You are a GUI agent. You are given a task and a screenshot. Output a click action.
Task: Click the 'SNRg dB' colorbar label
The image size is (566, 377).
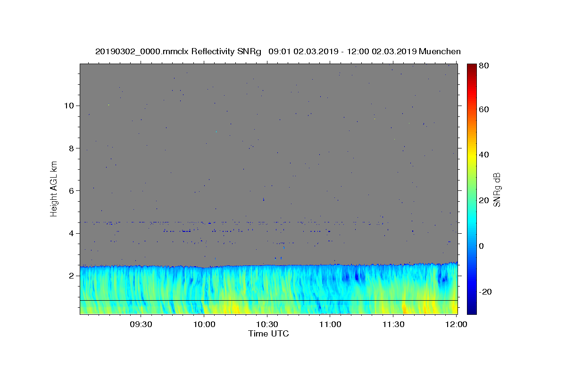point(497,189)
